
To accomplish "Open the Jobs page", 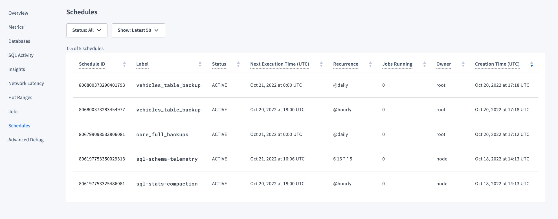I will 13,111.
